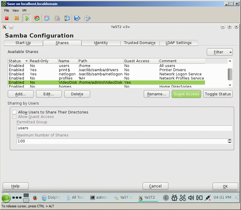Viewport: 241px width, 210px height.
Task: Sort by the Path column header
Action: [101, 61]
